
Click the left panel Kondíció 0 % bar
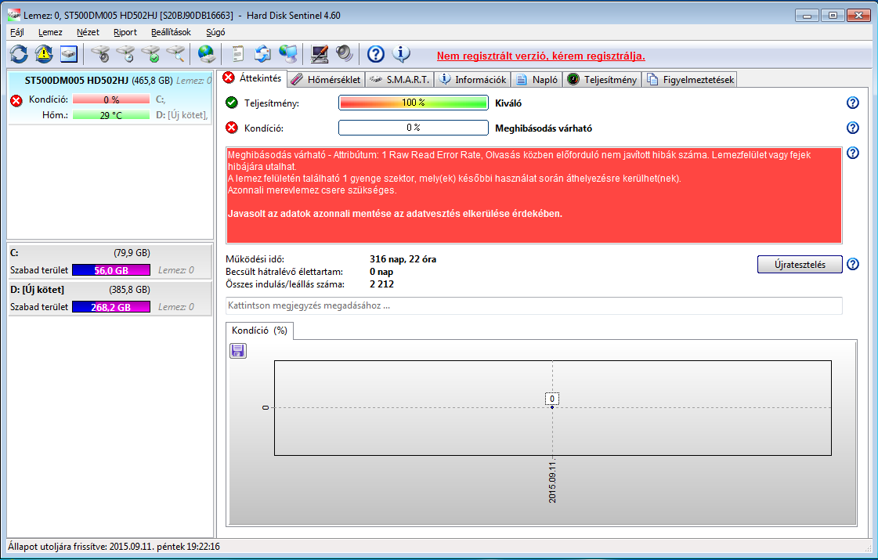[111, 99]
